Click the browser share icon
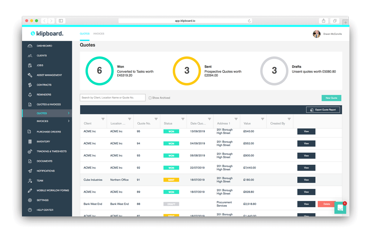Screen dimensions: 373x235 click(x=323, y=21)
